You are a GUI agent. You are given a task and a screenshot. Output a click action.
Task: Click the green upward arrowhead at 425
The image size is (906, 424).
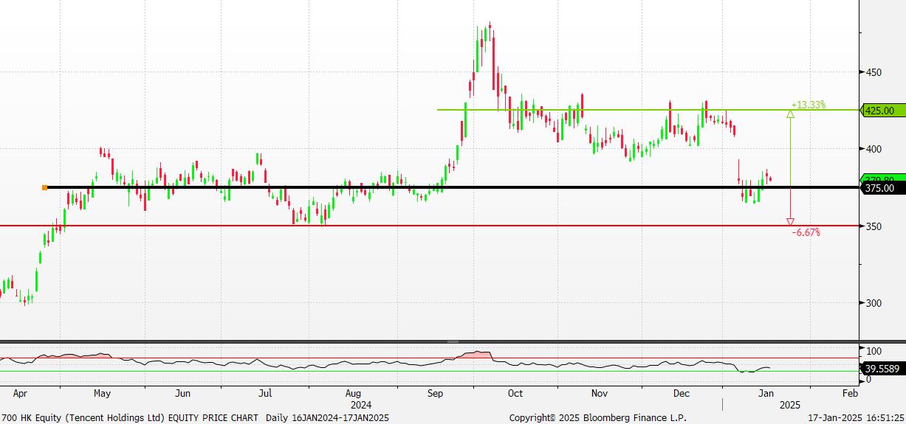pyautogui.click(x=790, y=114)
